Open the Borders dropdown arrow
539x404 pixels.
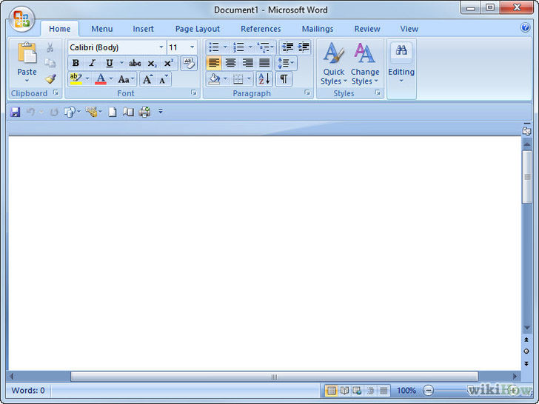pyautogui.click(x=250, y=79)
